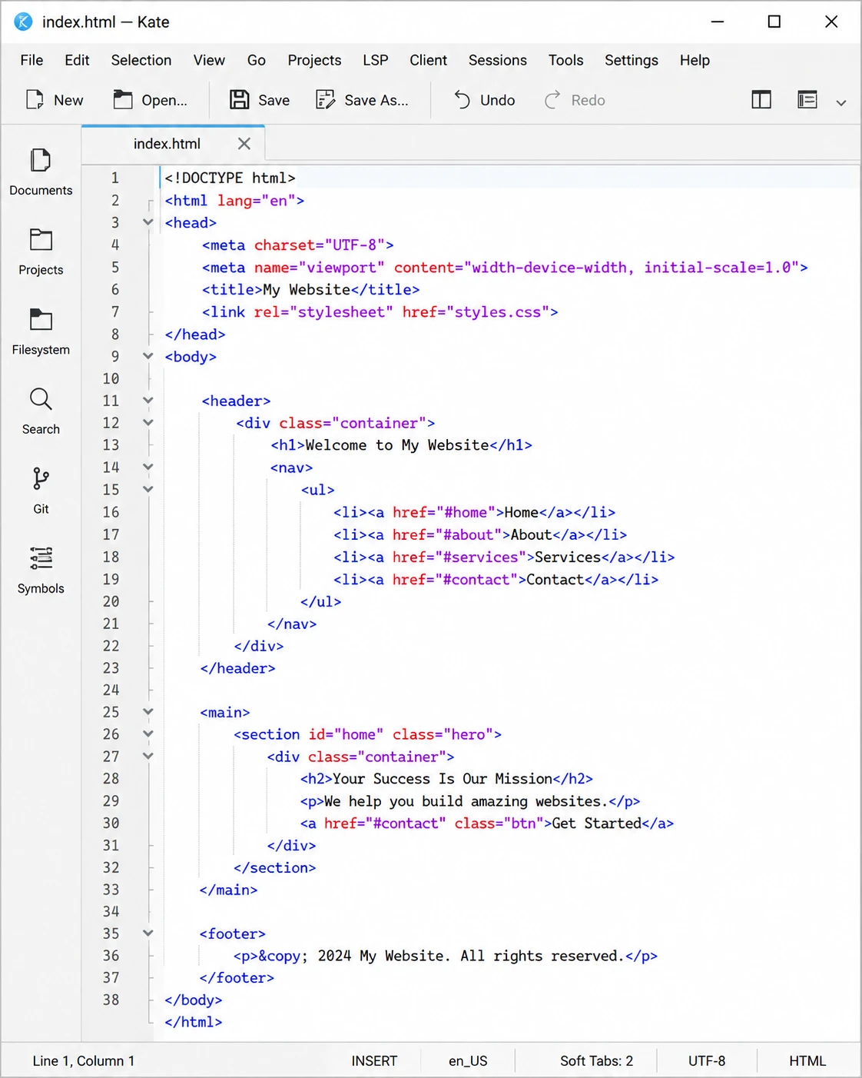
Task: Collapse the footer fold on line 35
Action: click(x=148, y=933)
